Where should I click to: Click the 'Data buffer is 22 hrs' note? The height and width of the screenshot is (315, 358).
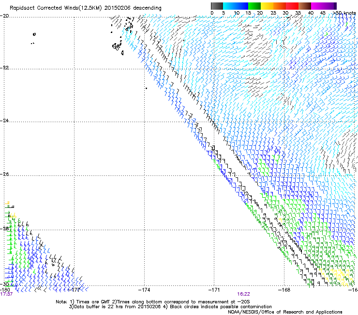coord(170,307)
